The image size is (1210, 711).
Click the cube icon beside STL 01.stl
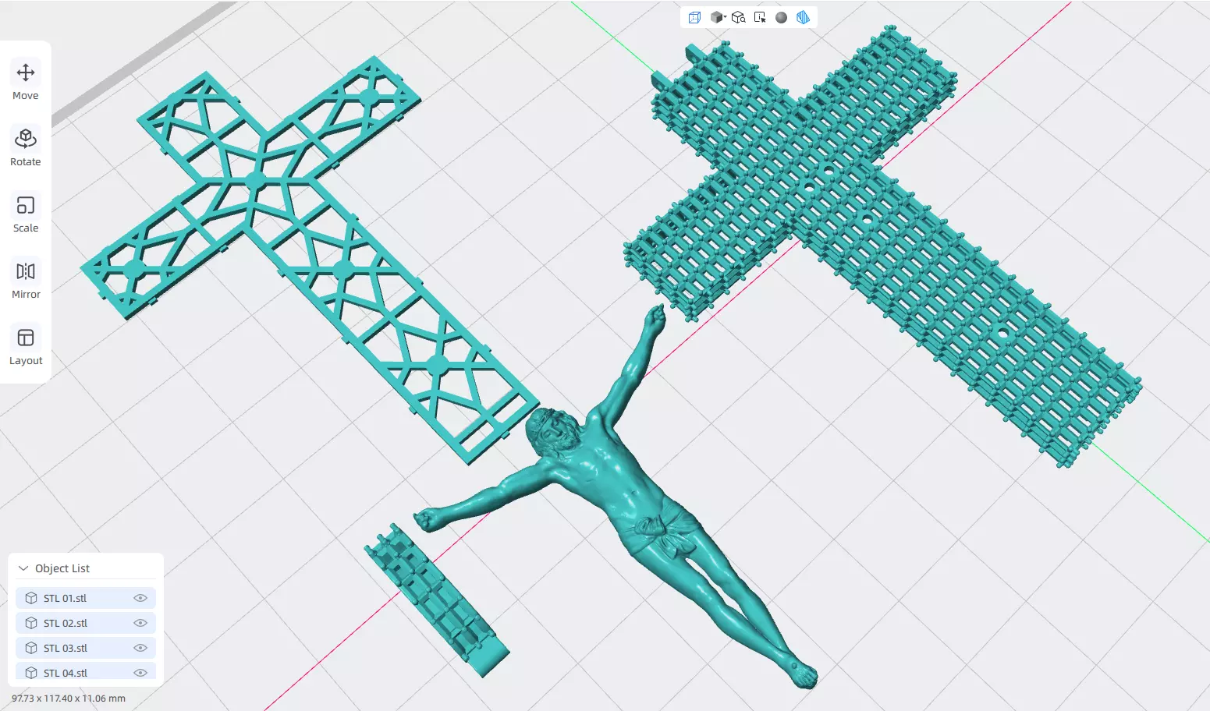31,598
